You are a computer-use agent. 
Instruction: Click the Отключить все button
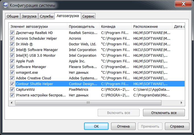(x=164, y=113)
